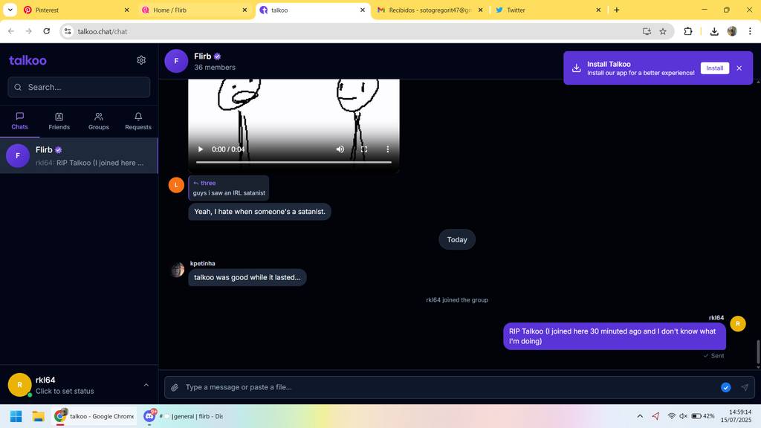Click the RIP Talkoo sent message
This screenshot has width=761, height=428.
[615, 337]
